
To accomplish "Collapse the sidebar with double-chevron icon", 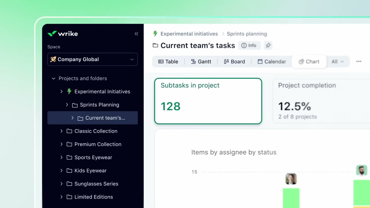I will 136,34.
